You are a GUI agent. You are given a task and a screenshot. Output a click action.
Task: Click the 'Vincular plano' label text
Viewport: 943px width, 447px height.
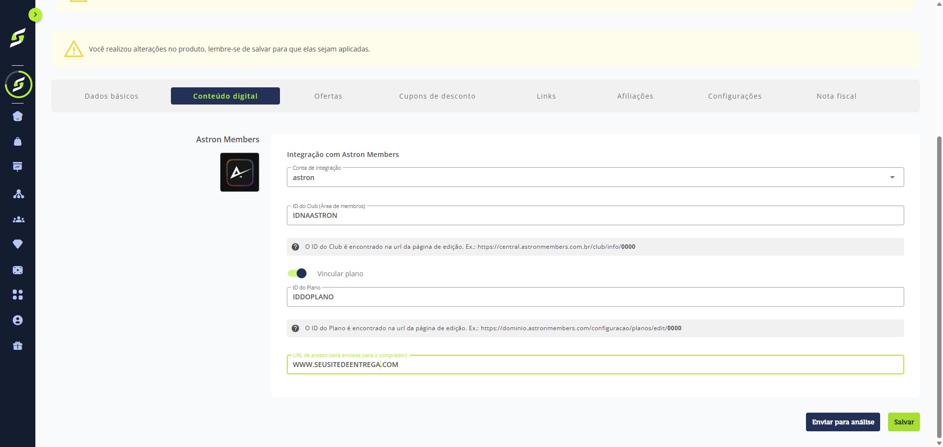coord(340,274)
